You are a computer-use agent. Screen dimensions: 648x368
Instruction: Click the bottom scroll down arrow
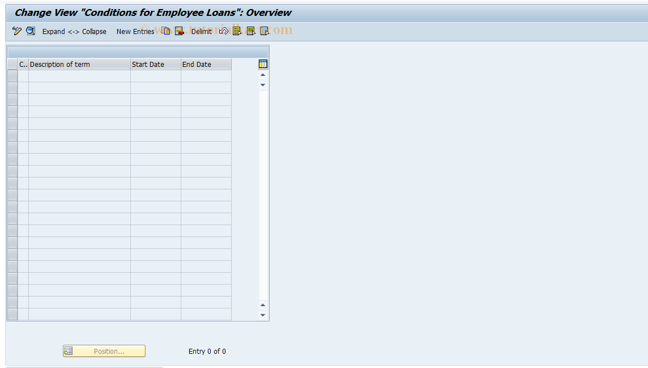coord(263,315)
